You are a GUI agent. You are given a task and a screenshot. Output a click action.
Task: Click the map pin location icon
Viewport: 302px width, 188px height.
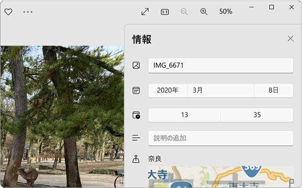click(136, 159)
